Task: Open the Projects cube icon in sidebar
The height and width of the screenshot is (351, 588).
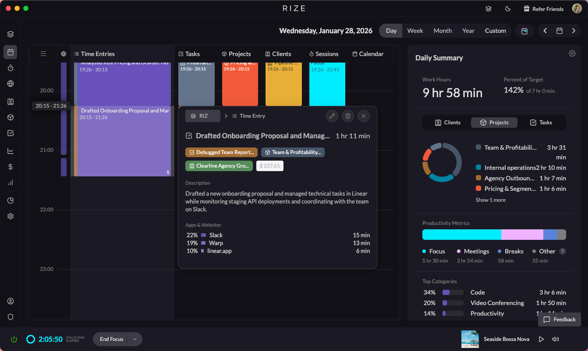Action: click(10, 117)
